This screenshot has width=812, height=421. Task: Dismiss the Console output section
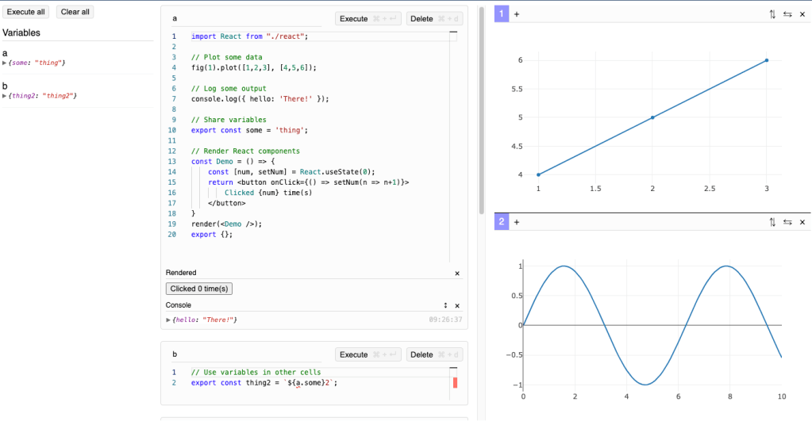click(457, 305)
